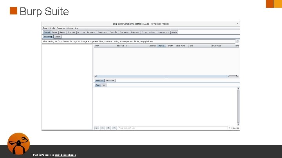This screenshot has width=282, height=158.
Task: Sort by the Params column header
Action: (152, 46)
